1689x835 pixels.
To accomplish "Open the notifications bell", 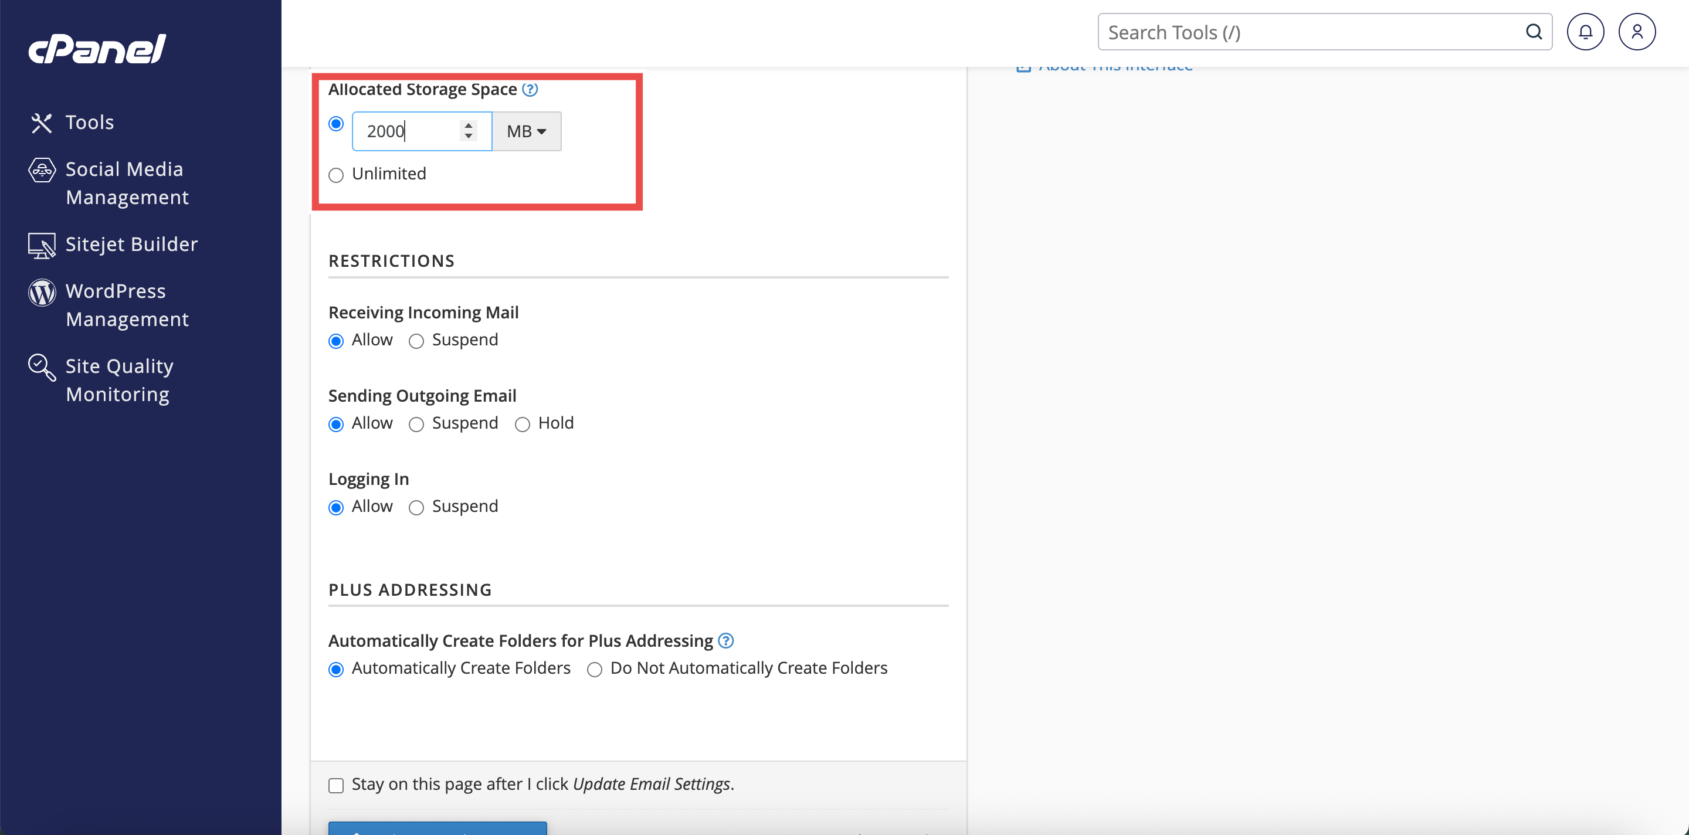I will click(x=1585, y=32).
